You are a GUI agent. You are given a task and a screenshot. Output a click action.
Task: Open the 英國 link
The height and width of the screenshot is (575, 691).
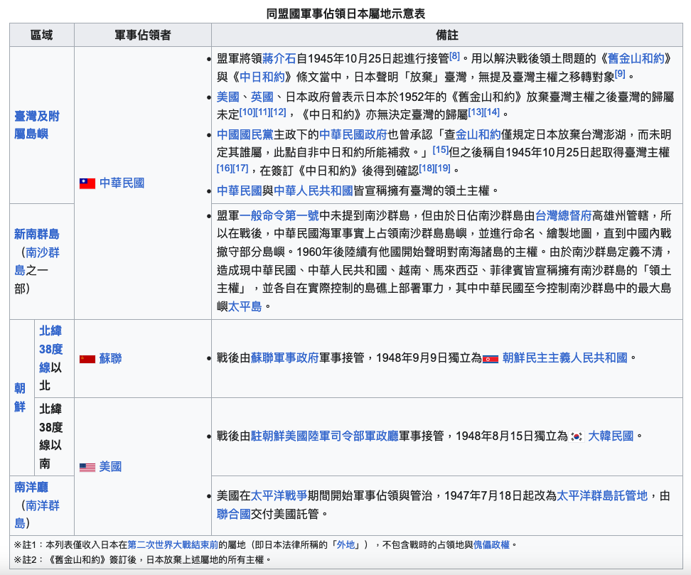[262, 97]
